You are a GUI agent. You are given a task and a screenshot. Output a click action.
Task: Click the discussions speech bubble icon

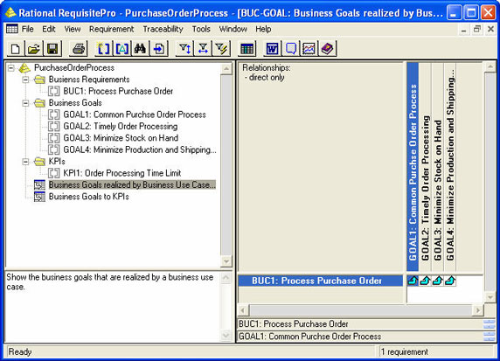(291, 49)
